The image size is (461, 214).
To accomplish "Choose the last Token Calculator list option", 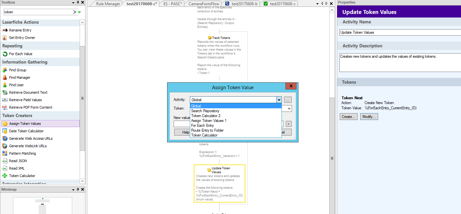I will (x=236, y=135).
